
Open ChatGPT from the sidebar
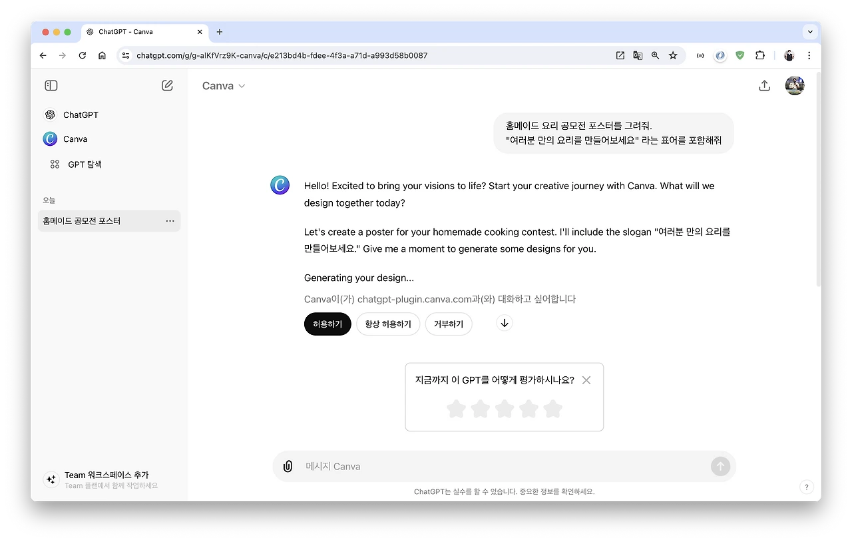click(x=81, y=115)
